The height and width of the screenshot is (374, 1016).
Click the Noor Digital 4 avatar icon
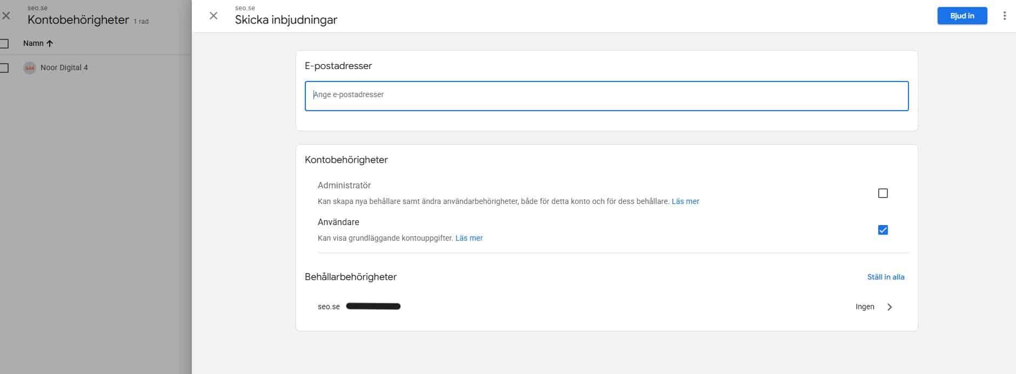pyautogui.click(x=30, y=68)
